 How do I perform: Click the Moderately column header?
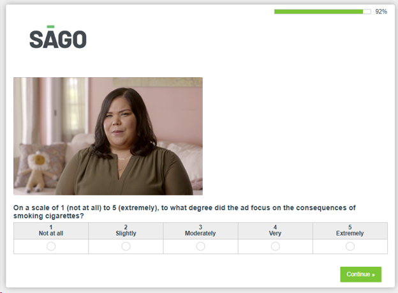tap(200, 230)
